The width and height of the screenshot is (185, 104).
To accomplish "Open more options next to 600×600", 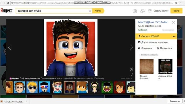I will pos(174,36).
